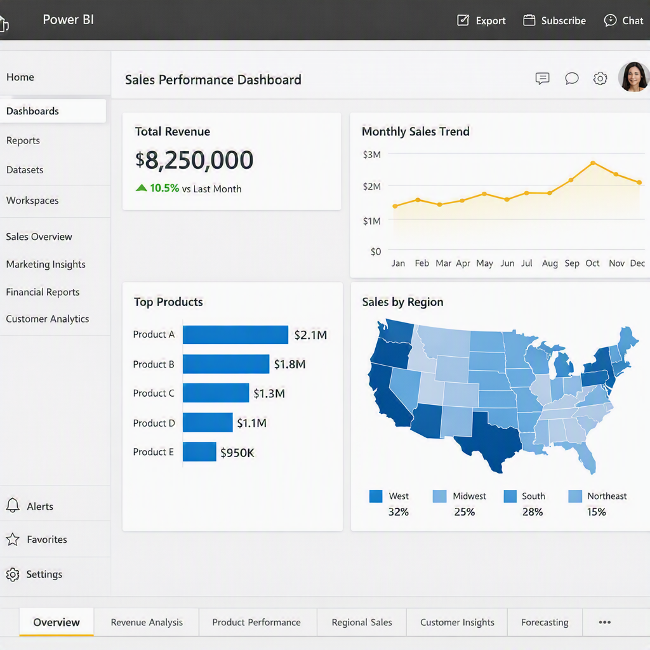Switch to the Forecasting tab
The width and height of the screenshot is (650, 650).
[545, 622]
